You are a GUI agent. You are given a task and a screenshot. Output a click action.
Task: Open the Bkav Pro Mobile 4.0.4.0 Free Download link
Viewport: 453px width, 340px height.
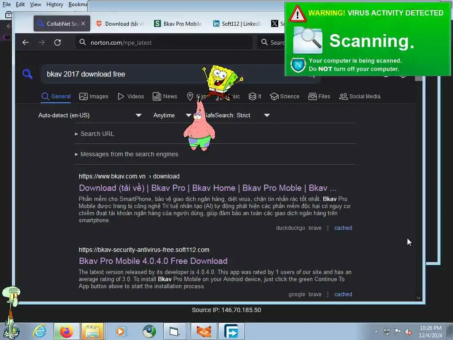pos(153,261)
